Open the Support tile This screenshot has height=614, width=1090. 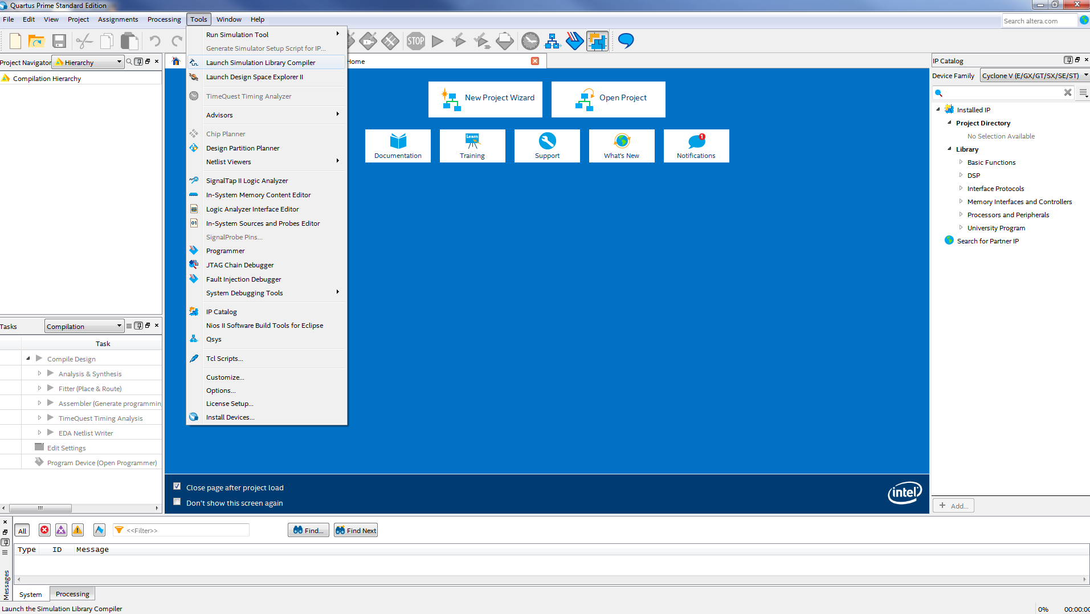coord(547,146)
